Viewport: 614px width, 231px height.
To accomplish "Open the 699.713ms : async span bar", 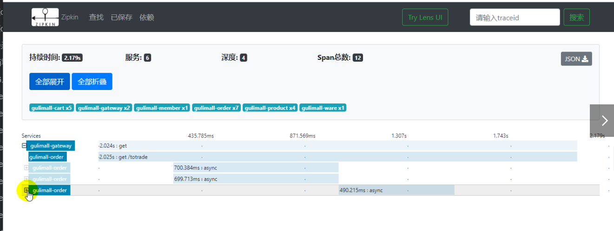I will 256,179.
